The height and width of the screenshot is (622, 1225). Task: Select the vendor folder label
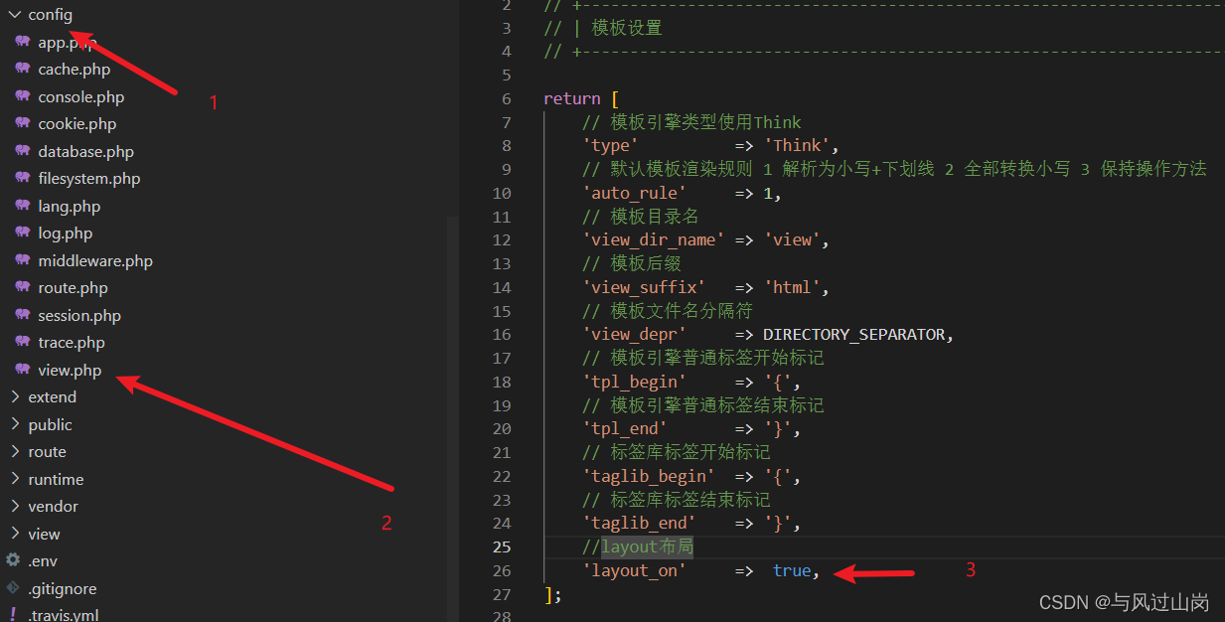tap(54, 506)
